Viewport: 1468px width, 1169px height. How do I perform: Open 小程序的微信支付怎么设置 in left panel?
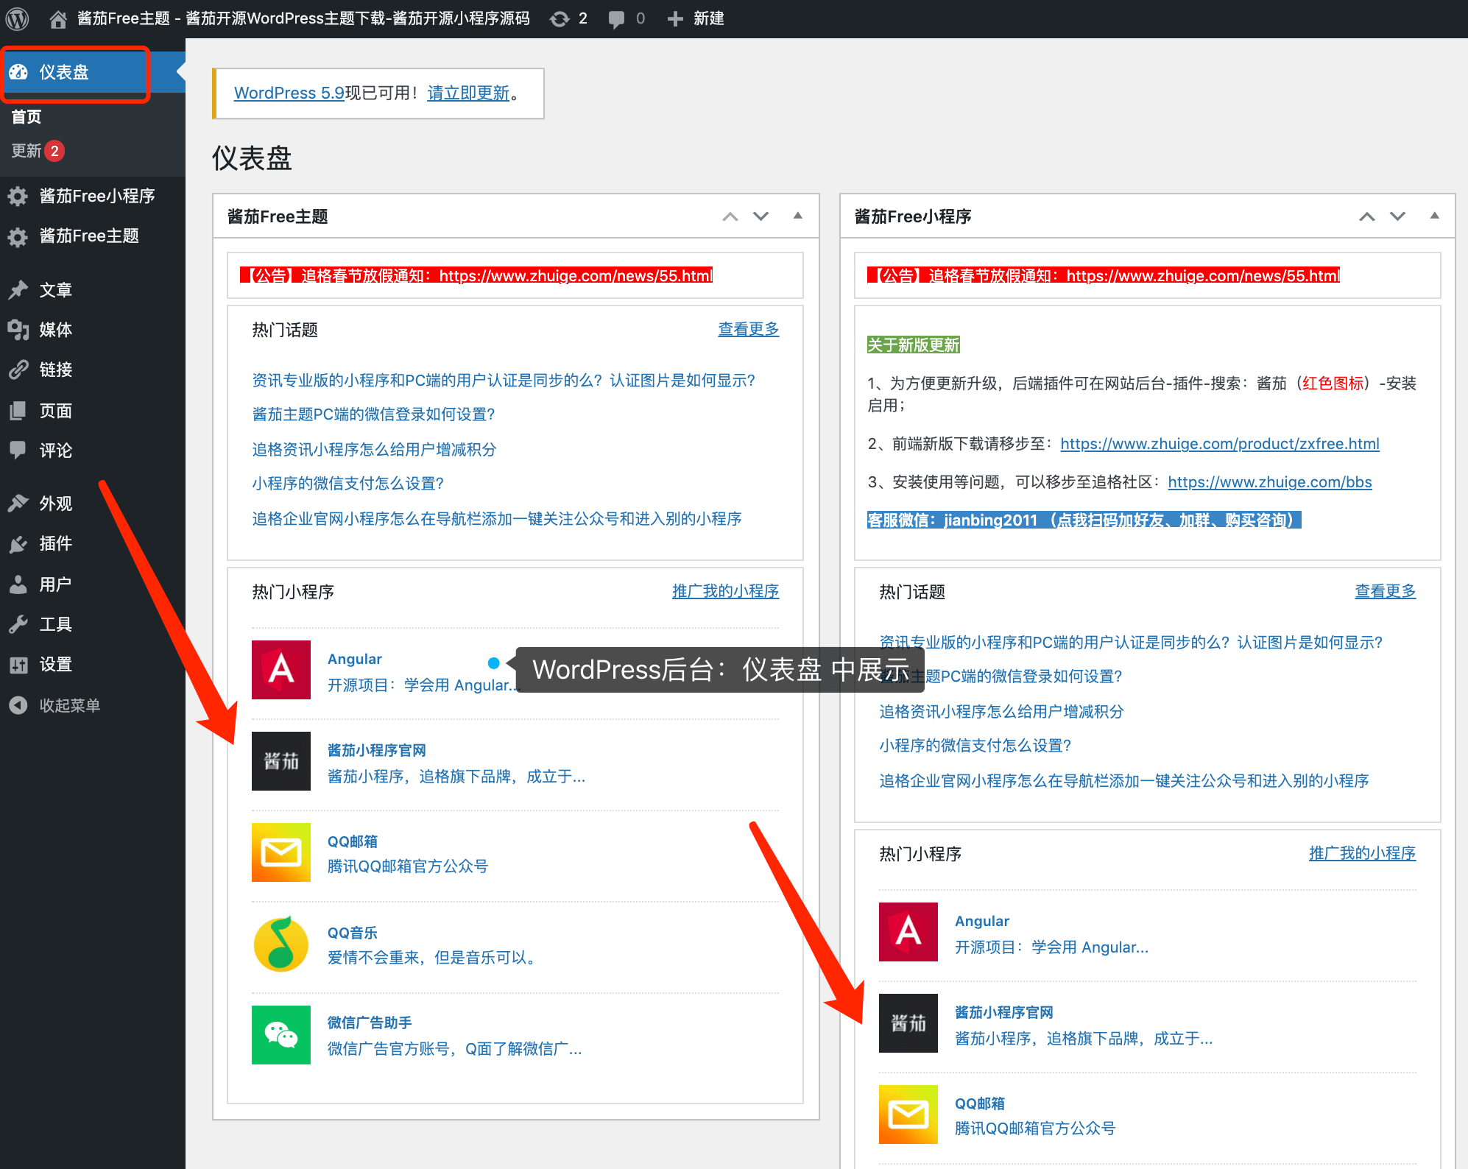pyautogui.click(x=348, y=484)
